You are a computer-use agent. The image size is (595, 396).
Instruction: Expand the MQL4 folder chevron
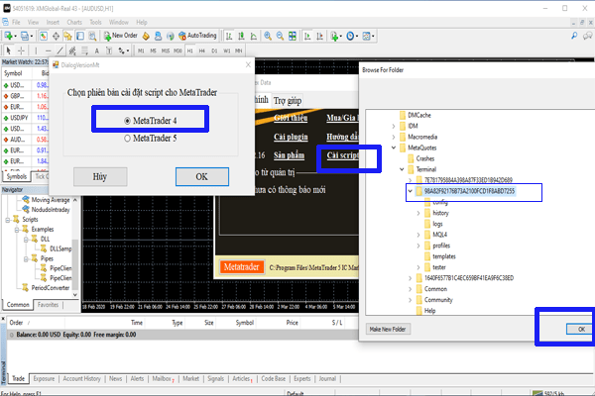tap(418, 235)
